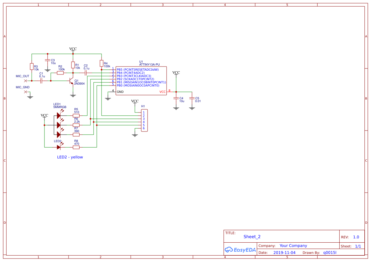Click pin 3 of header H1

144,119
